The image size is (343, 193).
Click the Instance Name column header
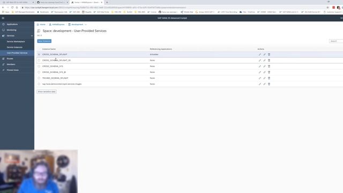tap(49, 49)
